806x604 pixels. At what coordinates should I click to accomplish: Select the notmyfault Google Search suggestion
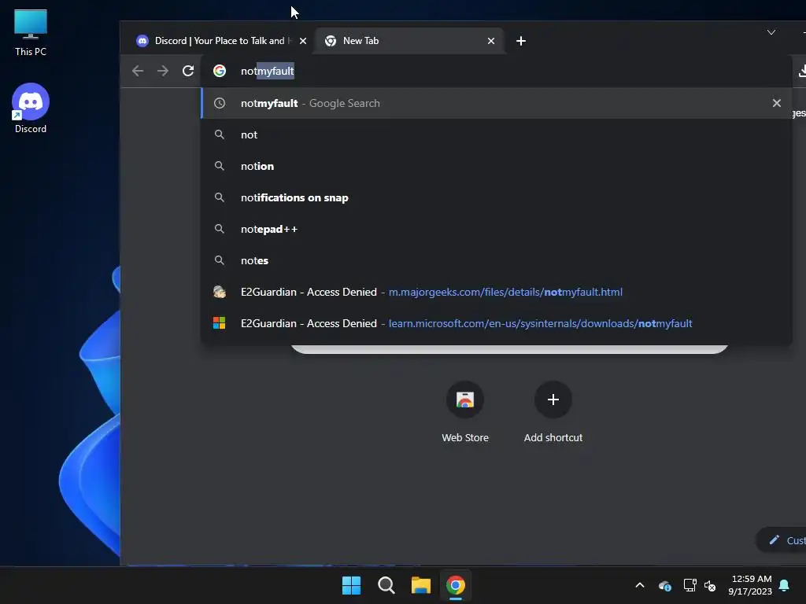point(497,103)
